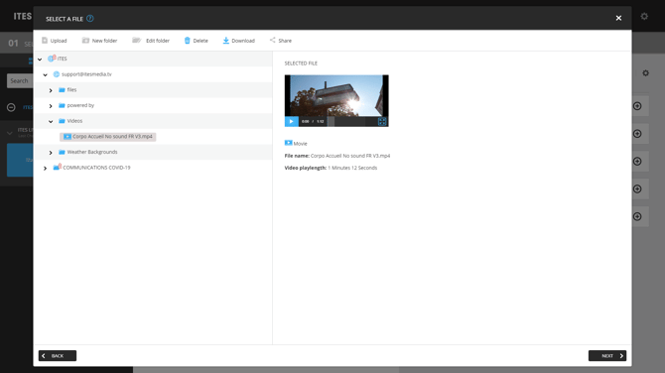Select the powered by folder label
The height and width of the screenshot is (373, 665).
pyautogui.click(x=80, y=105)
